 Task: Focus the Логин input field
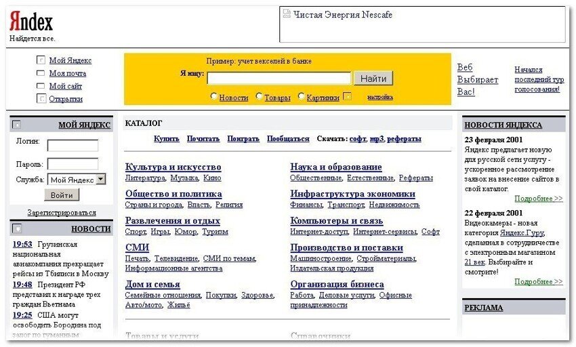click(73, 145)
